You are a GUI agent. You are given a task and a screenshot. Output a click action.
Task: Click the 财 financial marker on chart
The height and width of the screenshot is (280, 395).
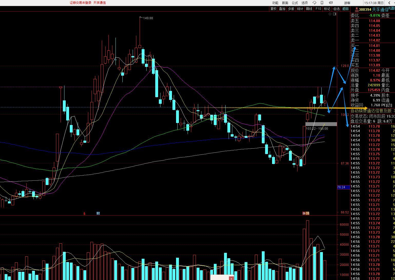98,213
